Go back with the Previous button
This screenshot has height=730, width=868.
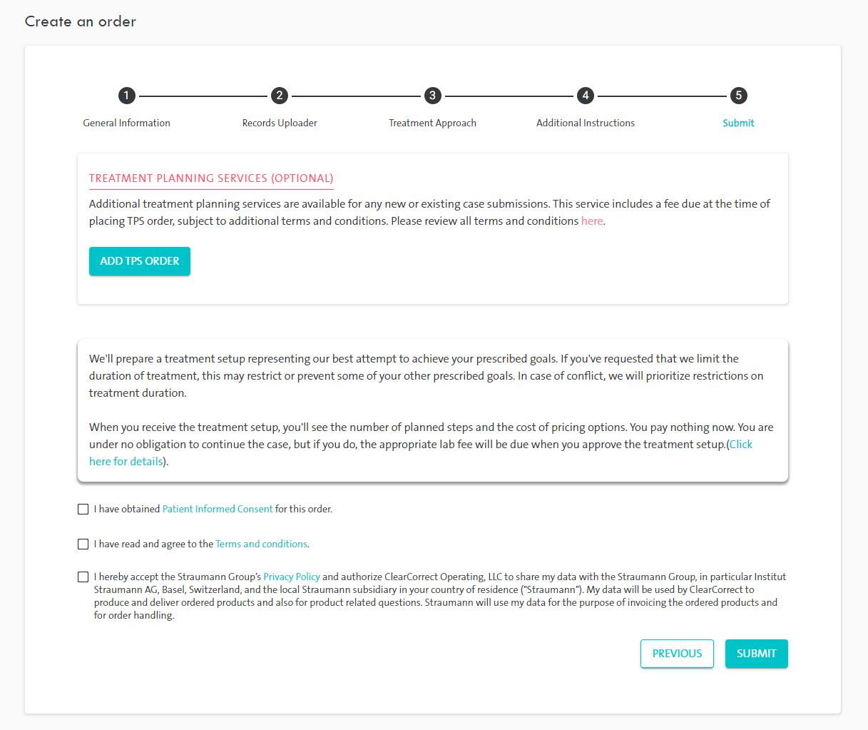pos(677,654)
